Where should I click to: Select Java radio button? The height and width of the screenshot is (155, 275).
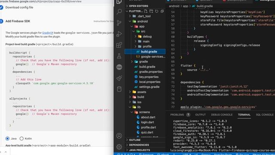tap(7, 139)
